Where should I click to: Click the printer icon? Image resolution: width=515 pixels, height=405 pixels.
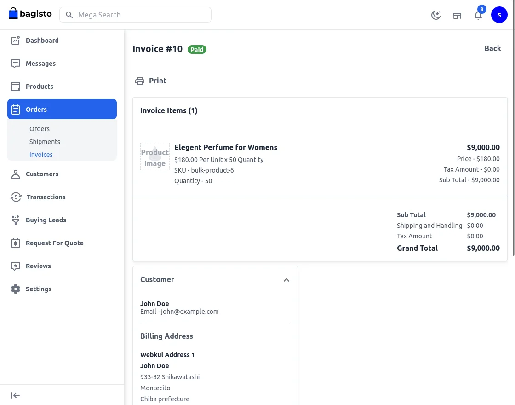click(139, 81)
